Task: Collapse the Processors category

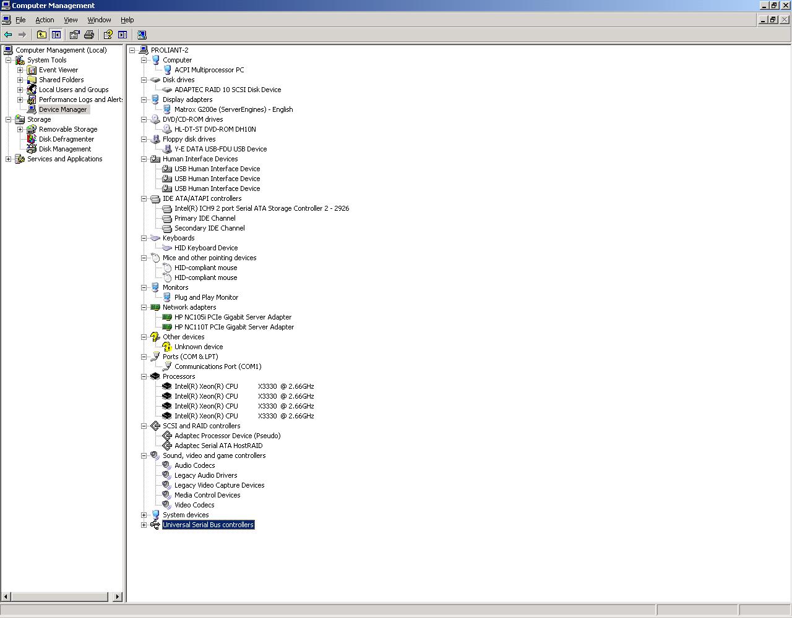Action: [144, 376]
